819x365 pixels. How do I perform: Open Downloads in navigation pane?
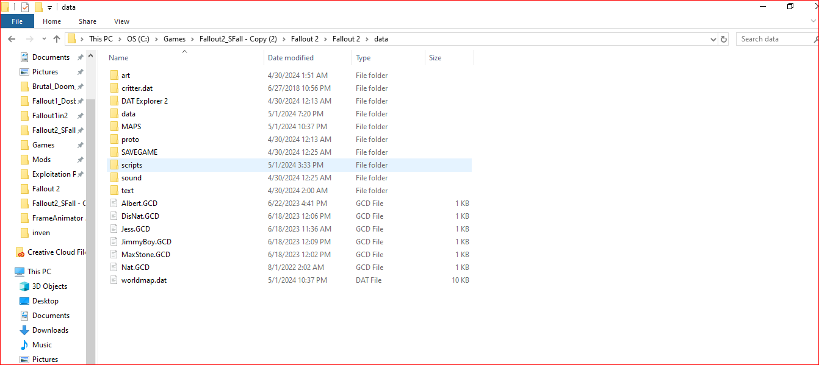50,330
